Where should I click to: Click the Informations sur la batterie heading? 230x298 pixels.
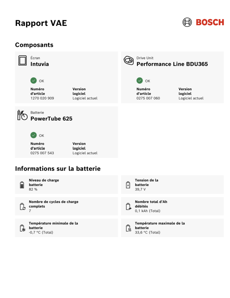coord(58,168)
